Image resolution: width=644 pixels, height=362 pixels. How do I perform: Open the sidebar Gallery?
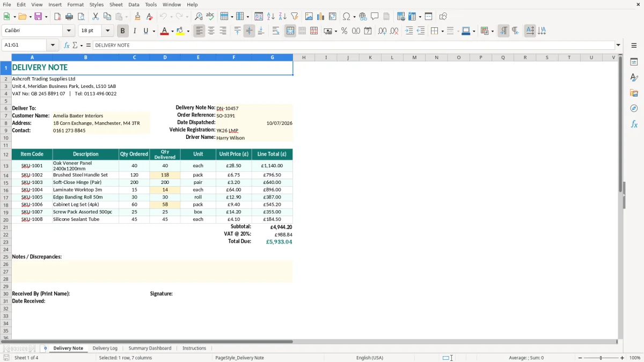pos(634,93)
